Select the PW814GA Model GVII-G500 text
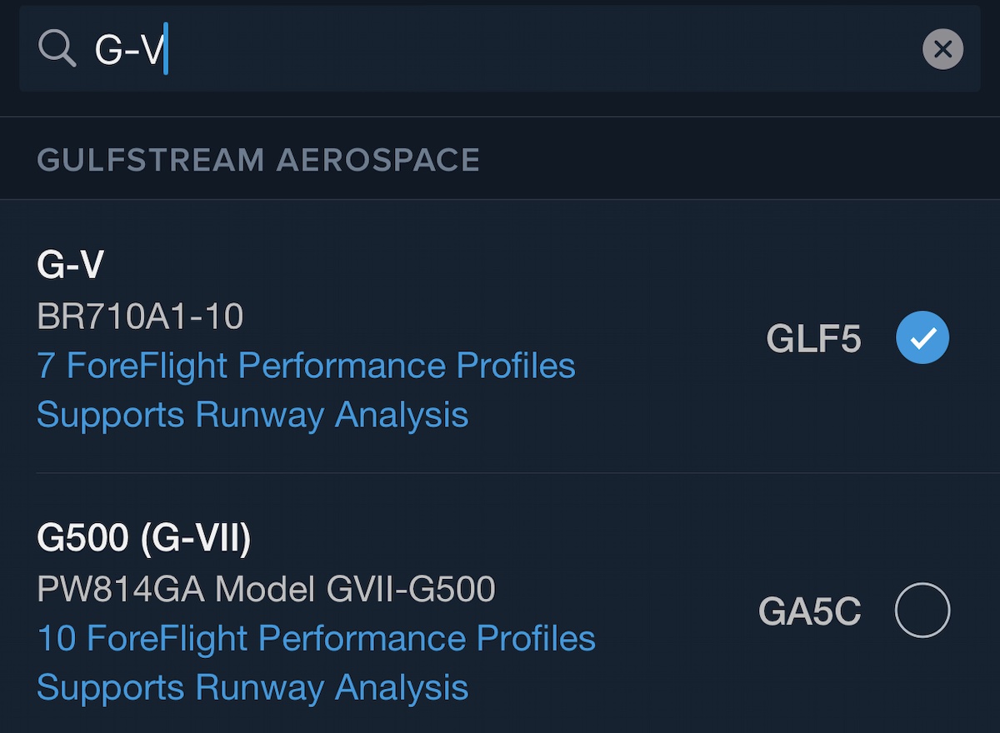Image resolution: width=1000 pixels, height=733 pixels. click(x=266, y=590)
